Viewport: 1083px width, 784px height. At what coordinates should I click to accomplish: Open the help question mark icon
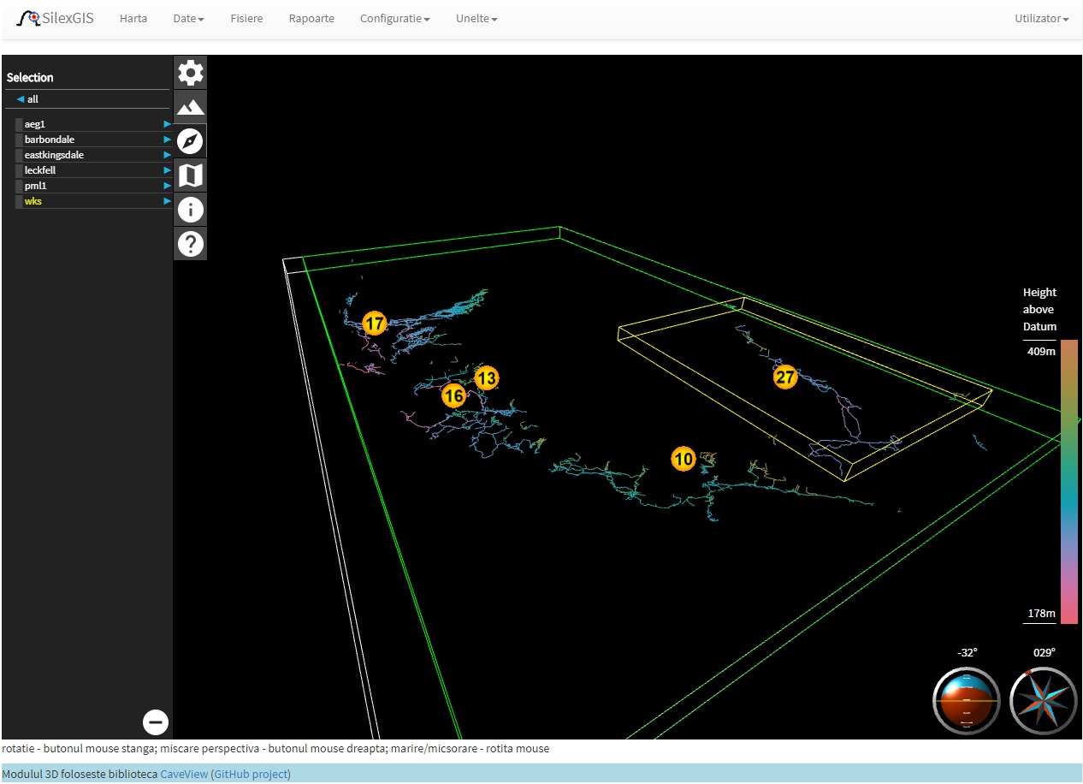point(190,244)
